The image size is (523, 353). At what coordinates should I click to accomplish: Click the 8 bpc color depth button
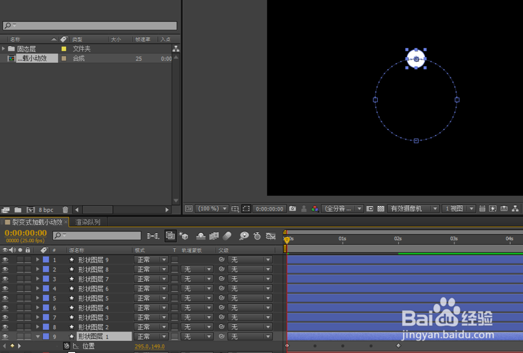point(46,210)
